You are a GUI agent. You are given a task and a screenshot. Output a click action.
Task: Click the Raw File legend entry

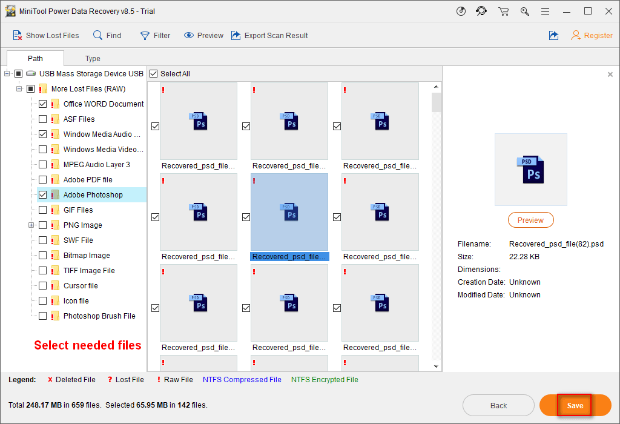[175, 380]
